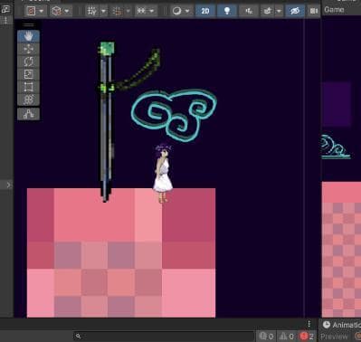The width and height of the screenshot is (361, 342).
Task: Toggle hidden objects visibility eye
Action: coord(295,11)
